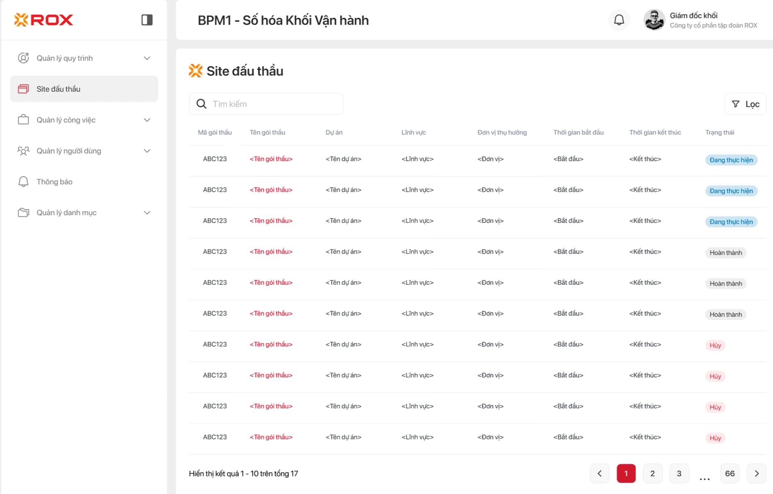
Task: Open the user profile avatar
Action: pyautogui.click(x=654, y=20)
